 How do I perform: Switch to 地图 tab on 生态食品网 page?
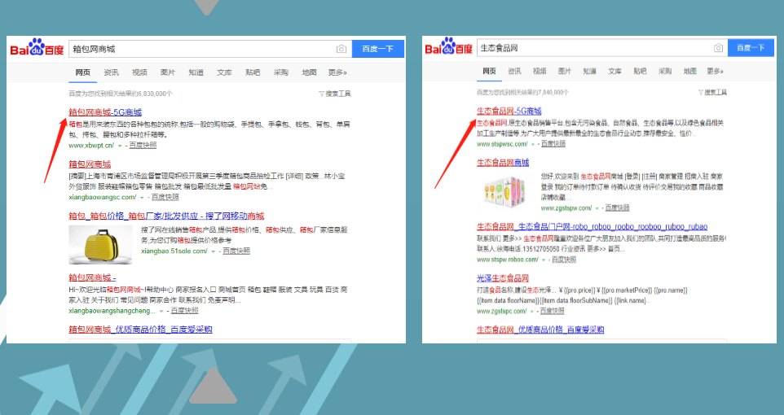pyautogui.click(x=690, y=72)
